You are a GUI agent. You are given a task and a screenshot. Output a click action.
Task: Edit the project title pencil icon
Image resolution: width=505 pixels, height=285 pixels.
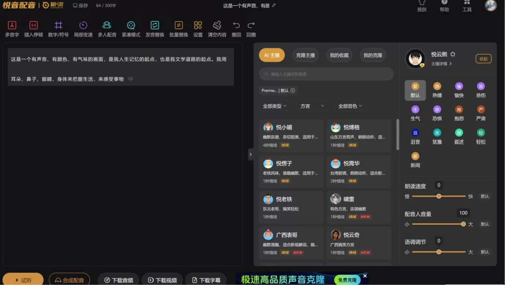[x=274, y=5]
